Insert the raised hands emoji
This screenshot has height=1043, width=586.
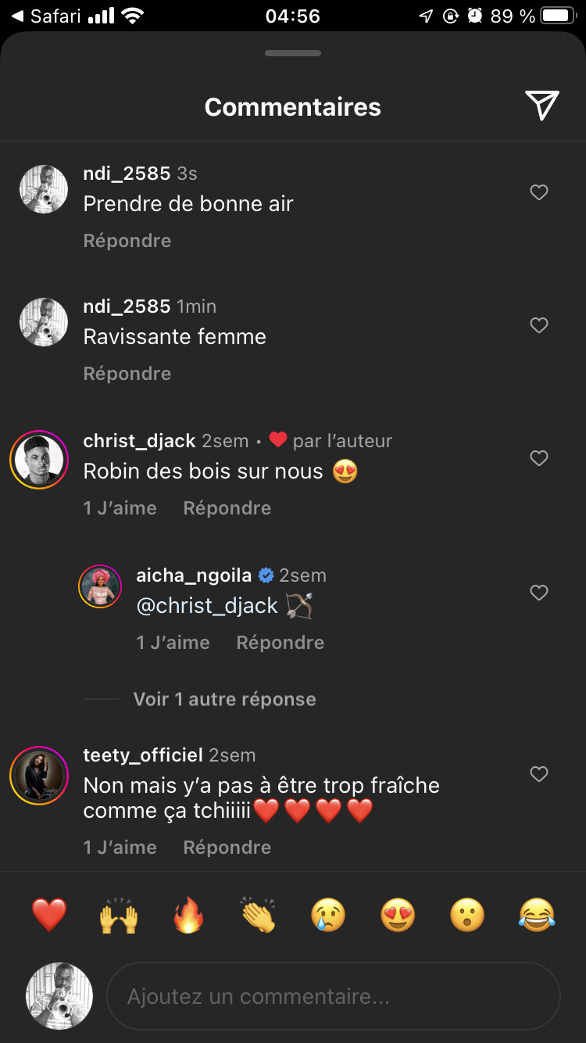click(x=119, y=915)
